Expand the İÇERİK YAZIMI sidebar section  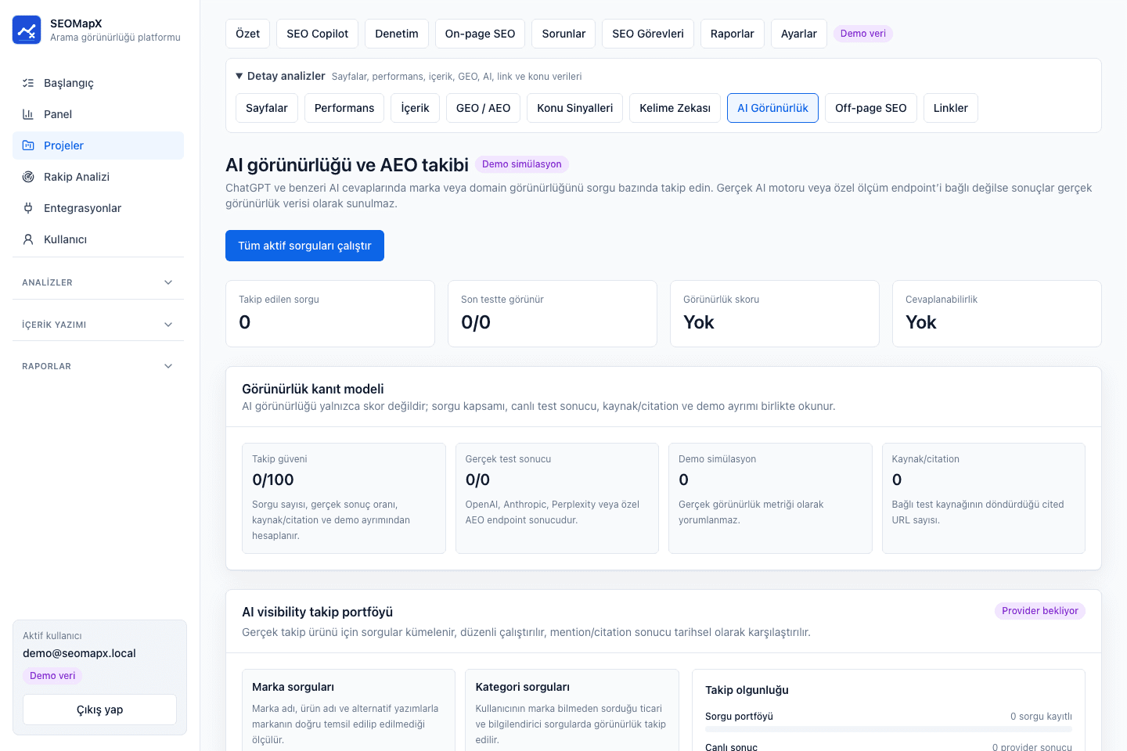98,325
